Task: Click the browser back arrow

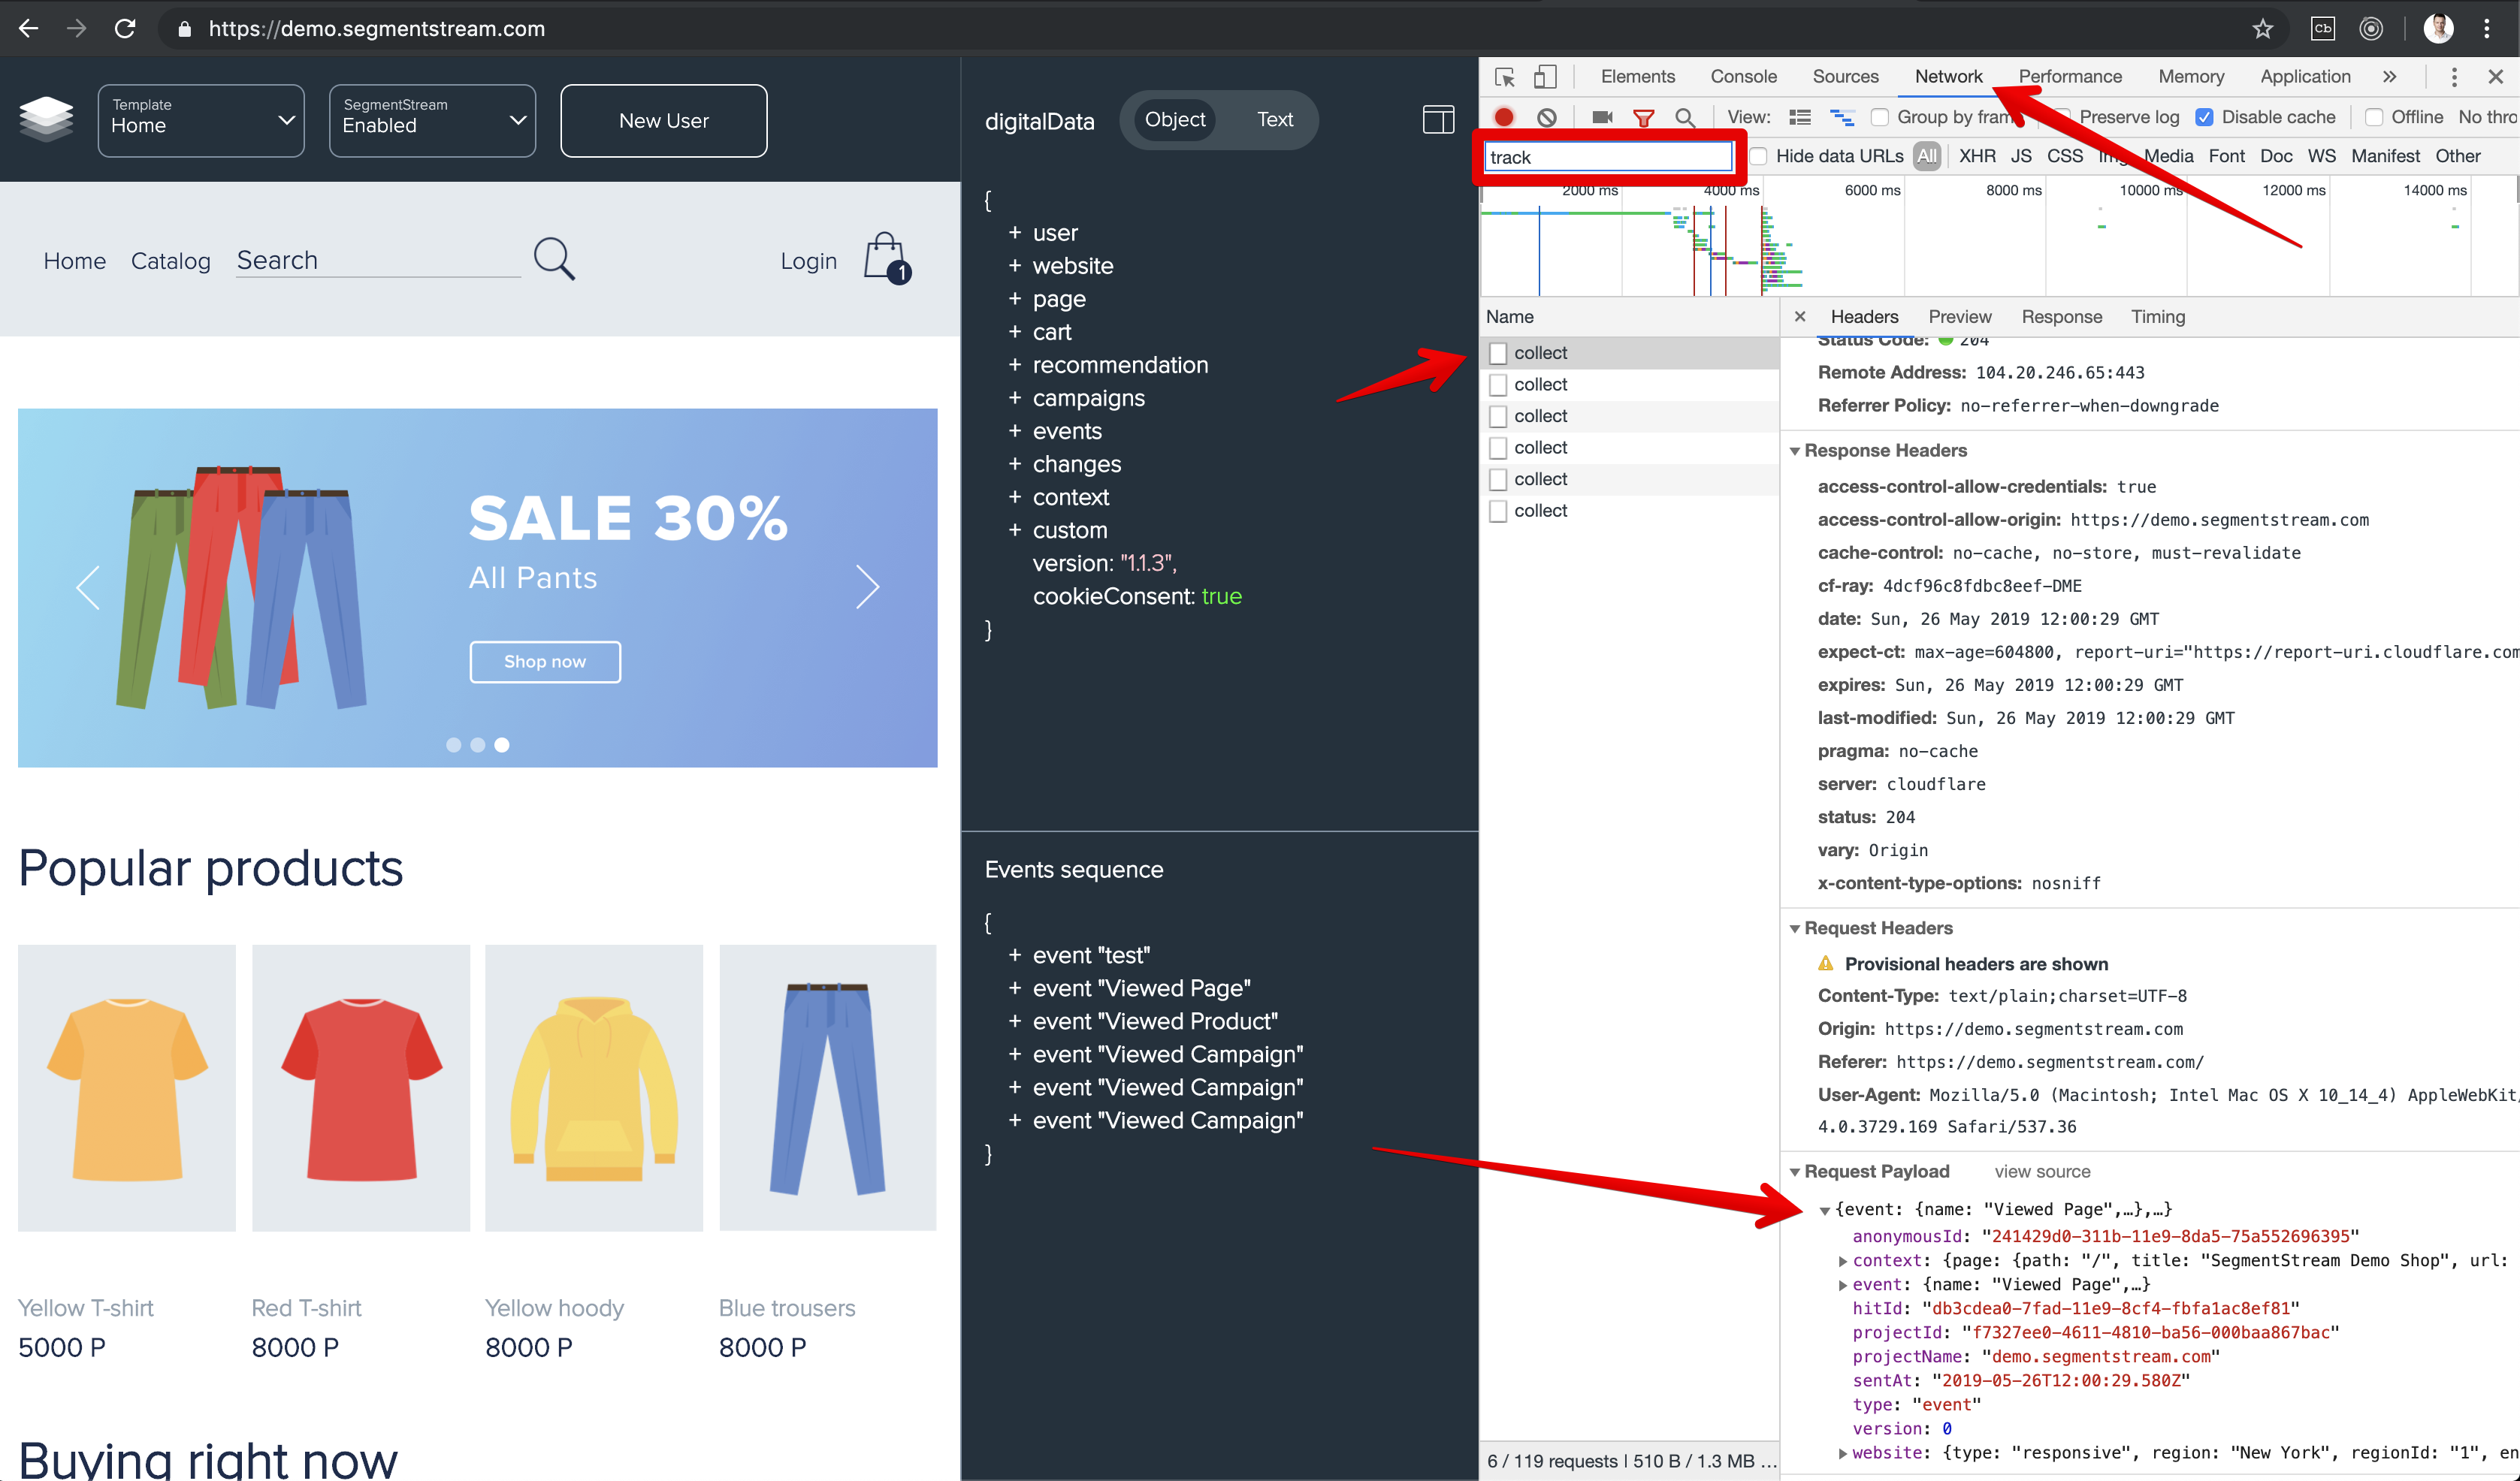Action: point(28,28)
